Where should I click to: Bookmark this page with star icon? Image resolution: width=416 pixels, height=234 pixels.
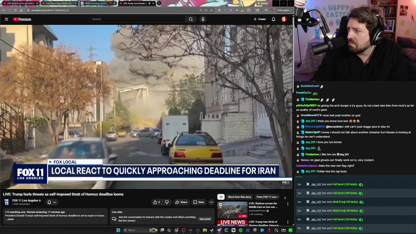coord(211,10)
